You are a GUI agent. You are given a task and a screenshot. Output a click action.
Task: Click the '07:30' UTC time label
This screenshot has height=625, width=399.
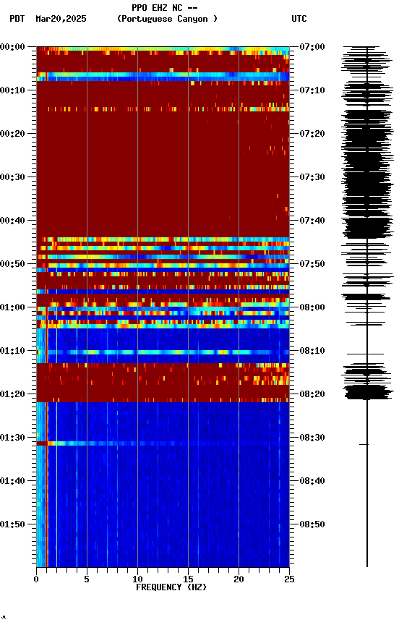(x=312, y=177)
